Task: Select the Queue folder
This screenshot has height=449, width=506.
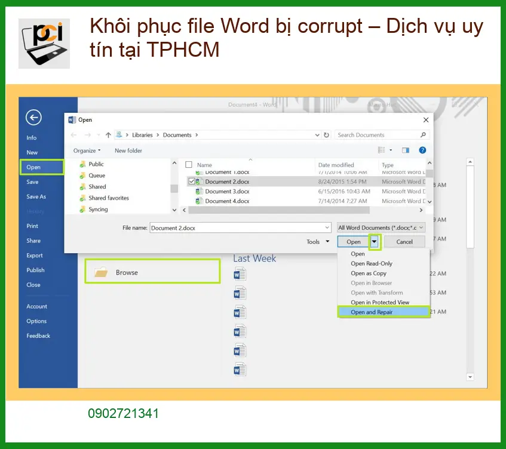Action: coord(97,176)
